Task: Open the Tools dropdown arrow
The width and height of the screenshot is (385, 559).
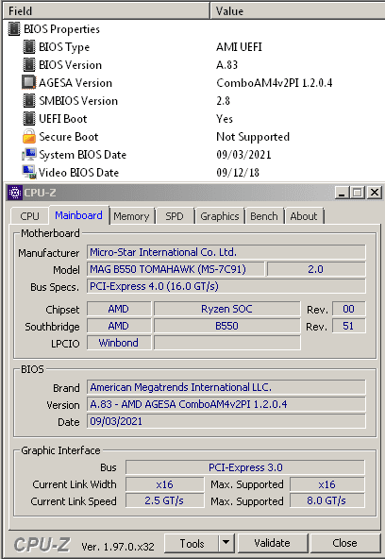Action: click(x=226, y=543)
